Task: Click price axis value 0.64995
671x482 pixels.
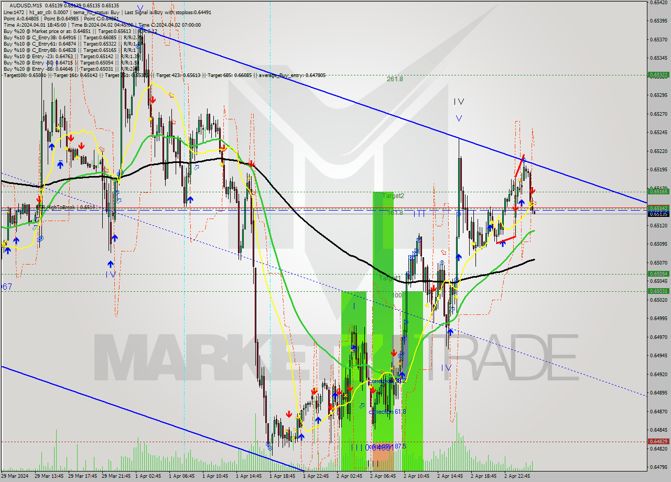Action: coord(658,319)
